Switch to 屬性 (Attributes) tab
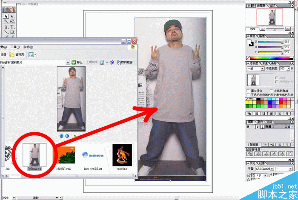This screenshot has width=298, height=200. pyautogui.click(x=262, y=36)
